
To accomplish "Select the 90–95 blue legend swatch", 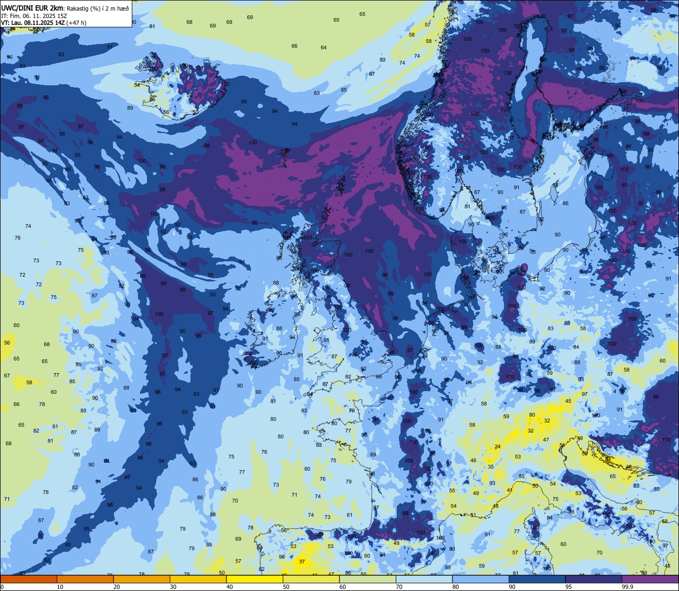I will (x=537, y=579).
